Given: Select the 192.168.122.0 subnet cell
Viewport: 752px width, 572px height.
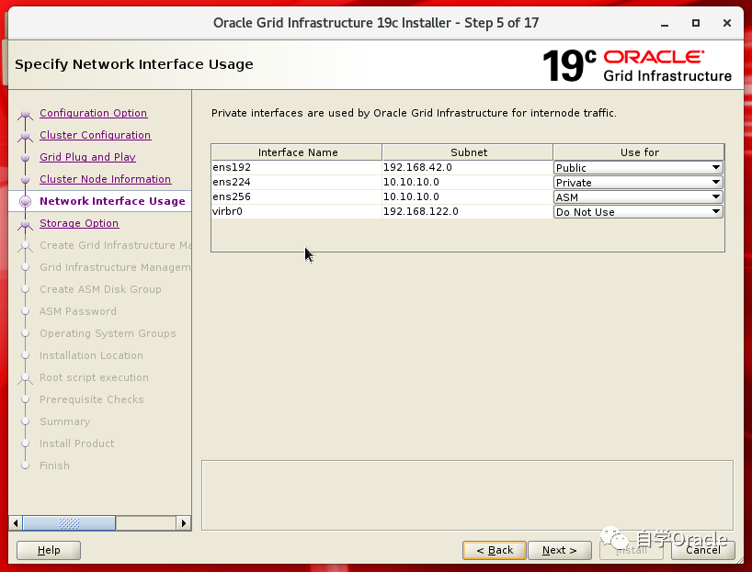Looking at the screenshot, I should point(467,212).
